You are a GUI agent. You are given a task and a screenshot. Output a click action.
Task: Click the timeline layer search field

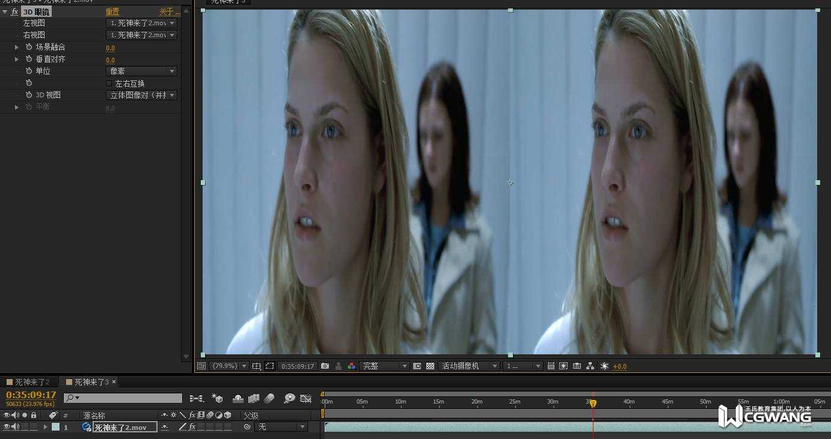tap(123, 398)
